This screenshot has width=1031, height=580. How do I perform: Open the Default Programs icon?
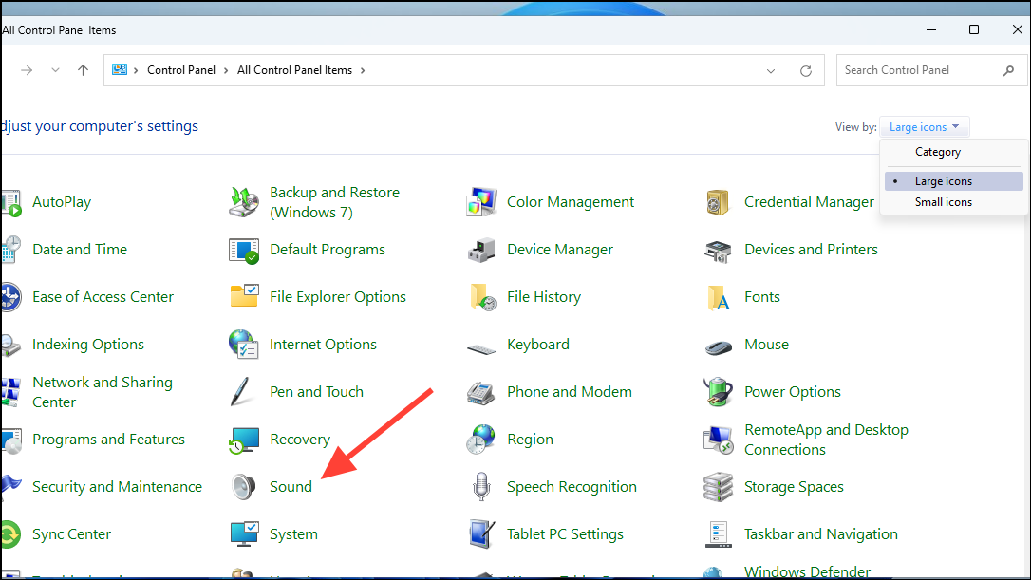(x=244, y=250)
